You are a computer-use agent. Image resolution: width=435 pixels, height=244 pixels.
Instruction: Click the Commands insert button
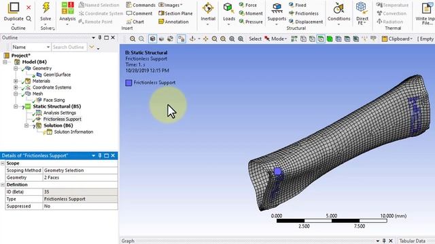(x=141, y=5)
